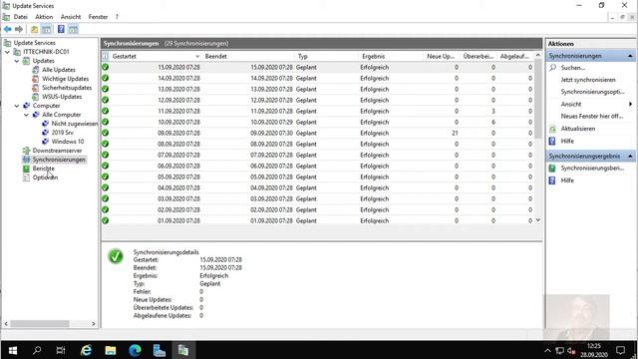
Task: Select the 09.09.2020 row with 21 new updates
Action: pyautogui.click(x=317, y=133)
